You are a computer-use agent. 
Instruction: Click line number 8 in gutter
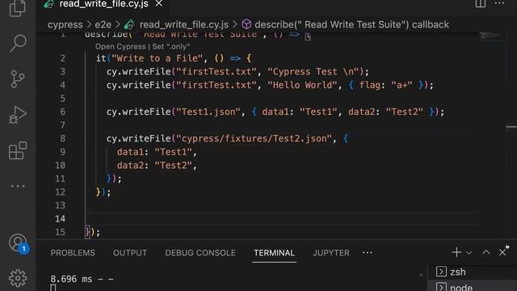coord(63,138)
